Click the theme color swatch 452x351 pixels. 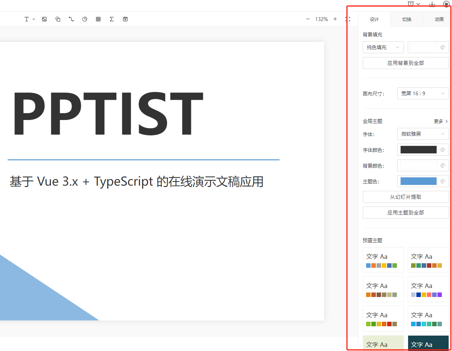pyautogui.click(x=418, y=181)
